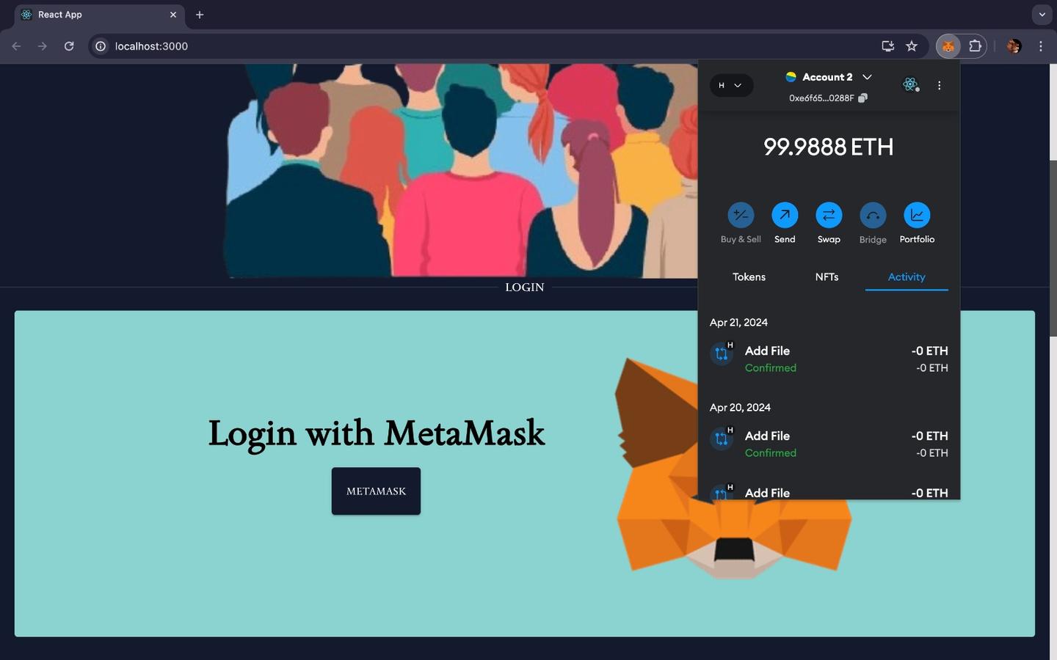Viewport: 1057px width, 660px height.
Task: Open the browser Extensions puzzle icon
Action: coord(975,46)
